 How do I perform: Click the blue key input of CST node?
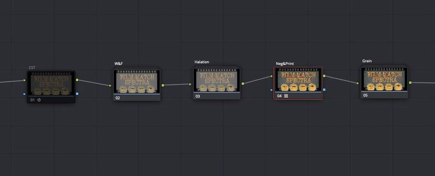[25, 94]
